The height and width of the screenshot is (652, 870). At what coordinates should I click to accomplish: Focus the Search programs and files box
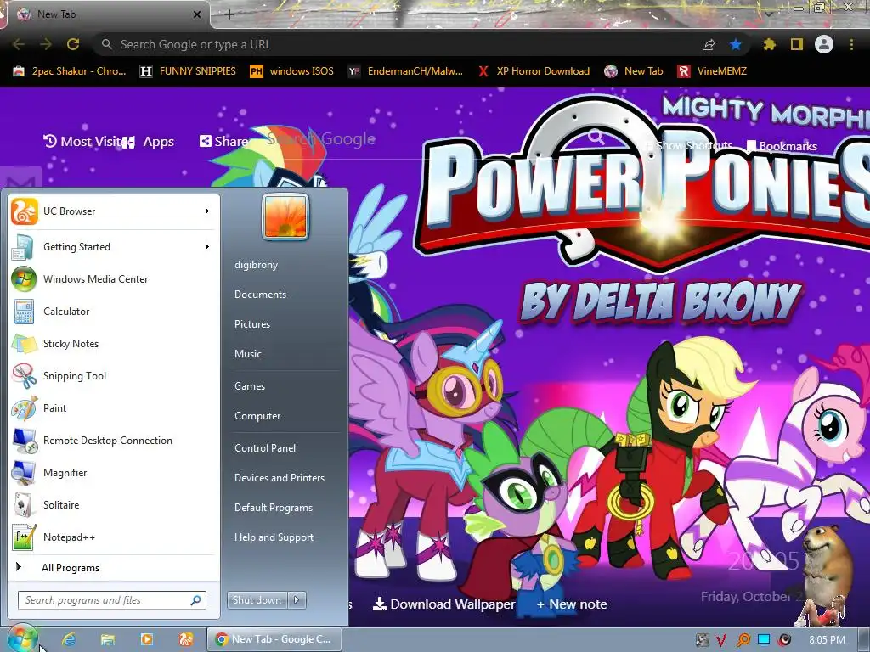coord(112,600)
